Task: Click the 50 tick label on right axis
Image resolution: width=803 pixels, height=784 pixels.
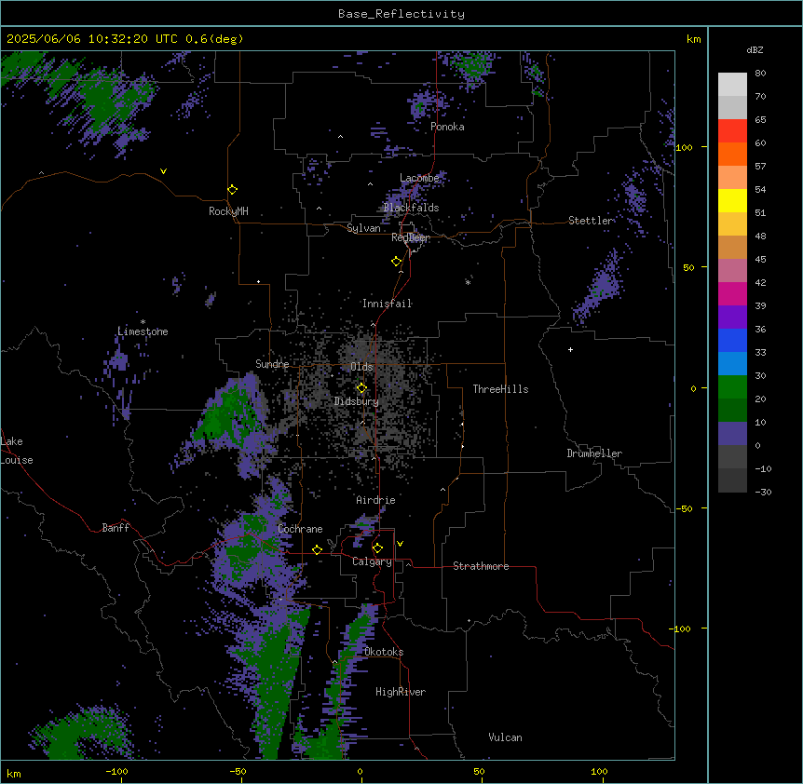Action: (688, 267)
